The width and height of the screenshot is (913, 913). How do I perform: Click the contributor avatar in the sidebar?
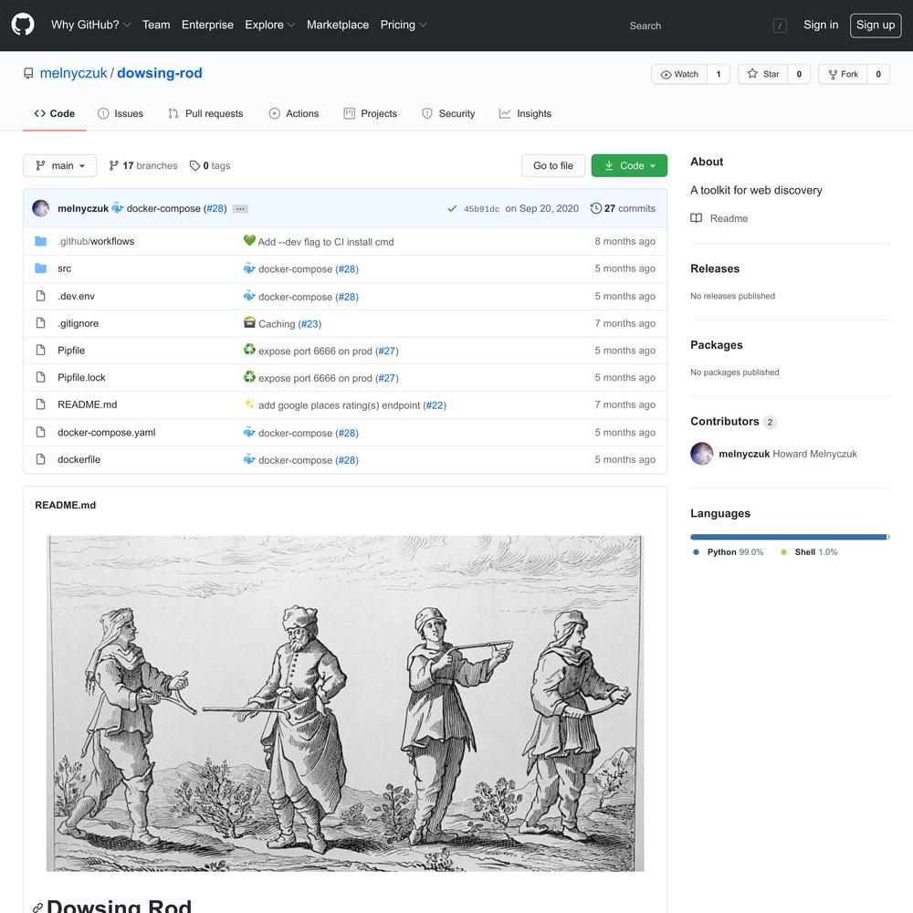[701, 454]
